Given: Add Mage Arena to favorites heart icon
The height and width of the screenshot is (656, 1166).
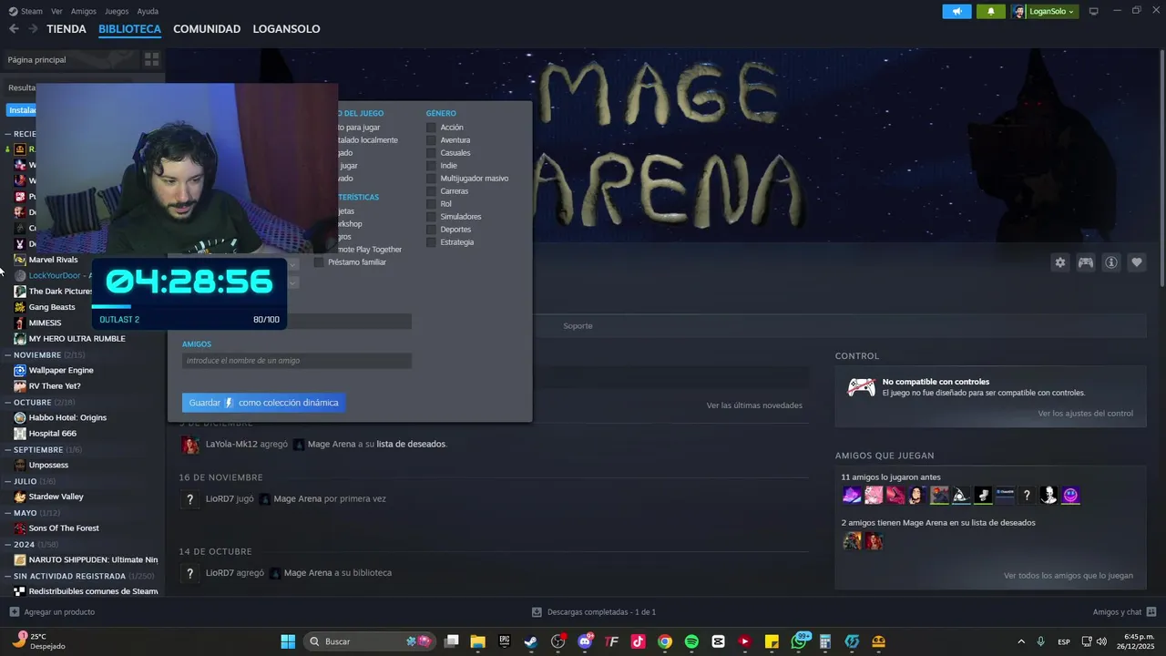Looking at the screenshot, I should [x=1137, y=262].
